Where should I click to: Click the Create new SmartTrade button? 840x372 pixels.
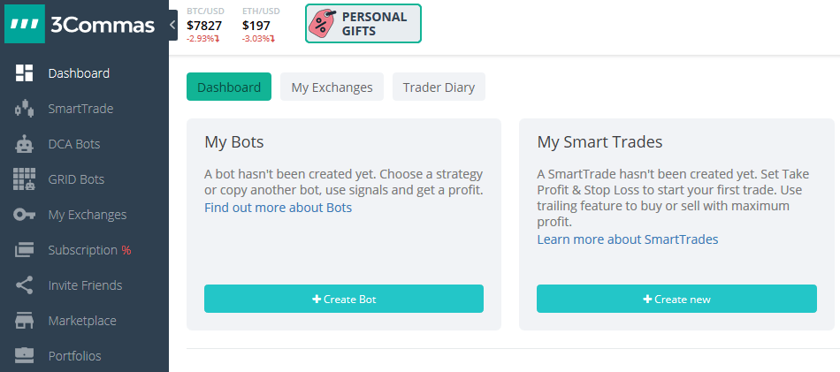tap(676, 300)
